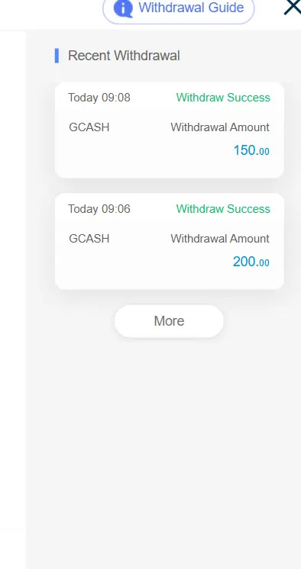Click GCASH label in the first card

89,127
